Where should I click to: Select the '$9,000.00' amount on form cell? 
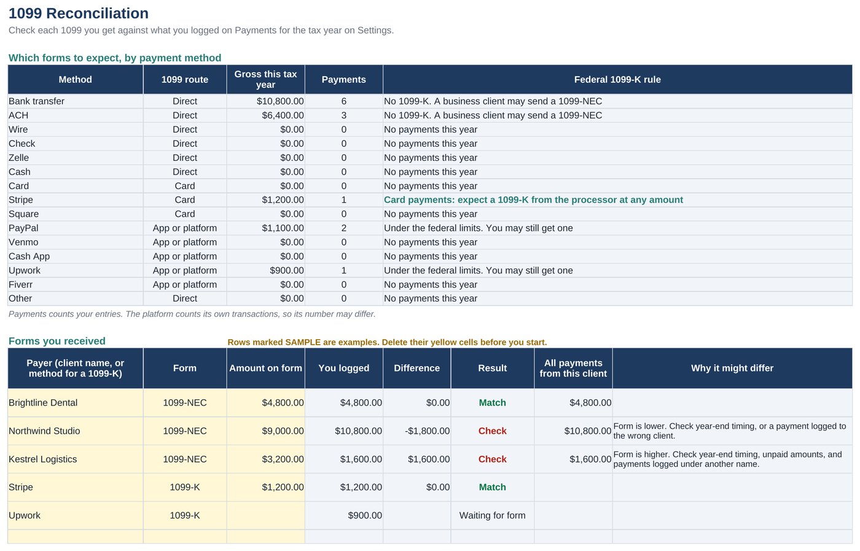(x=265, y=431)
